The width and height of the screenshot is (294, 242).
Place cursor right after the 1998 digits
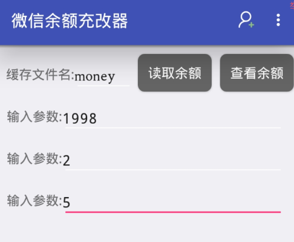click(97, 118)
